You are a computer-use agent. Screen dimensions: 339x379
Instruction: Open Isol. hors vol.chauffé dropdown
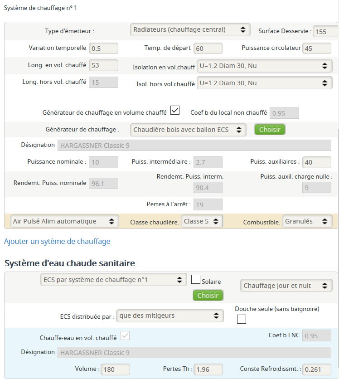tap(265, 83)
